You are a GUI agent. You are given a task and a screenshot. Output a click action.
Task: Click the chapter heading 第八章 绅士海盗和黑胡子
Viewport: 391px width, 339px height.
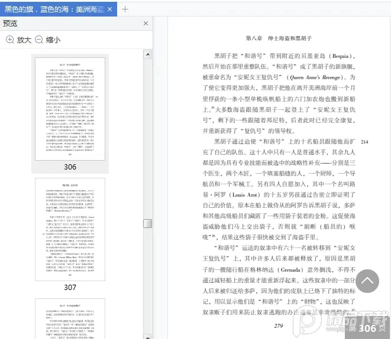(279, 38)
